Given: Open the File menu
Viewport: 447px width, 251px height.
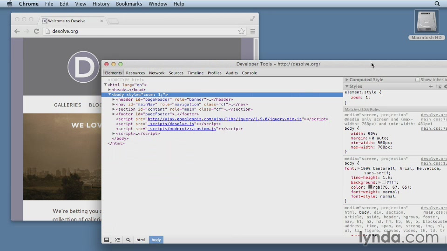Looking at the screenshot, I should coord(49,4).
